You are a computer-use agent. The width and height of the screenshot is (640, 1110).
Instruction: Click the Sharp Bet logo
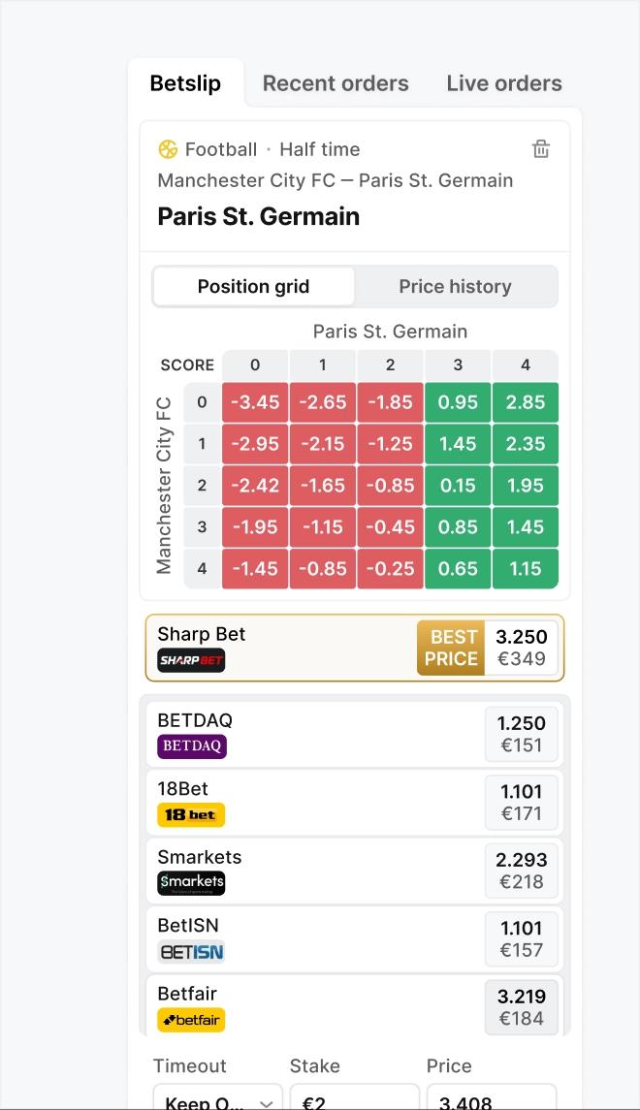192,660
